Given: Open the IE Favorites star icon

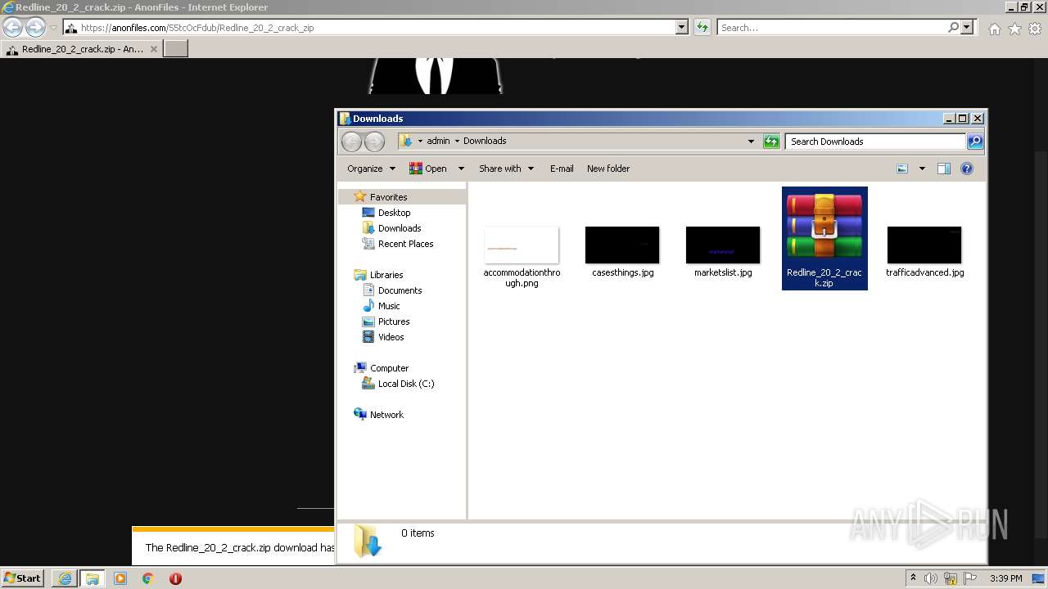Looking at the screenshot, I should (x=1014, y=29).
